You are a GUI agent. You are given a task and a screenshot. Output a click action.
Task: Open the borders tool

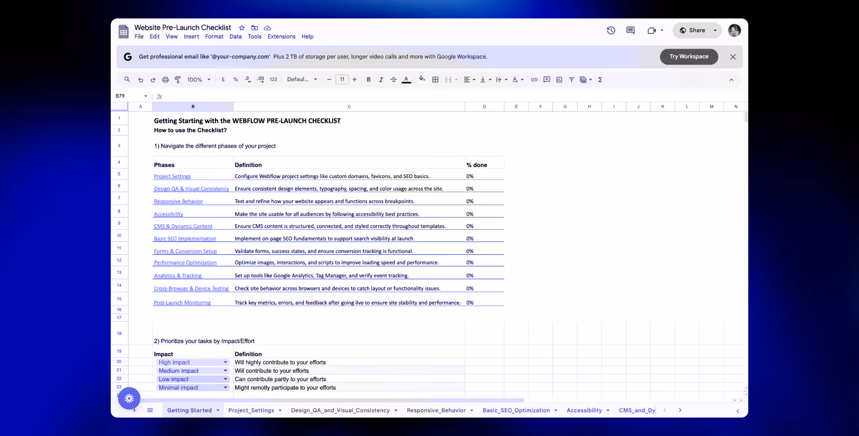pyautogui.click(x=435, y=79)
